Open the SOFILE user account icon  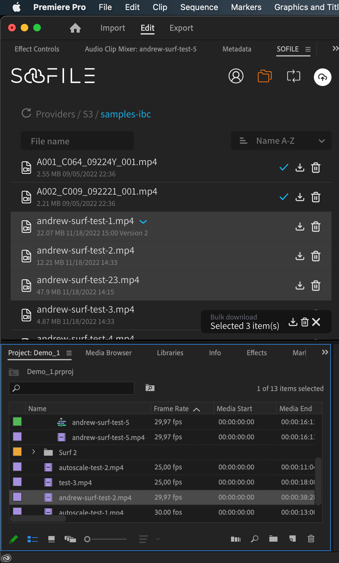click(236, 76)
